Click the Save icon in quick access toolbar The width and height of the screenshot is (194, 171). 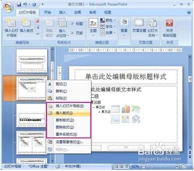click(19, 5)
